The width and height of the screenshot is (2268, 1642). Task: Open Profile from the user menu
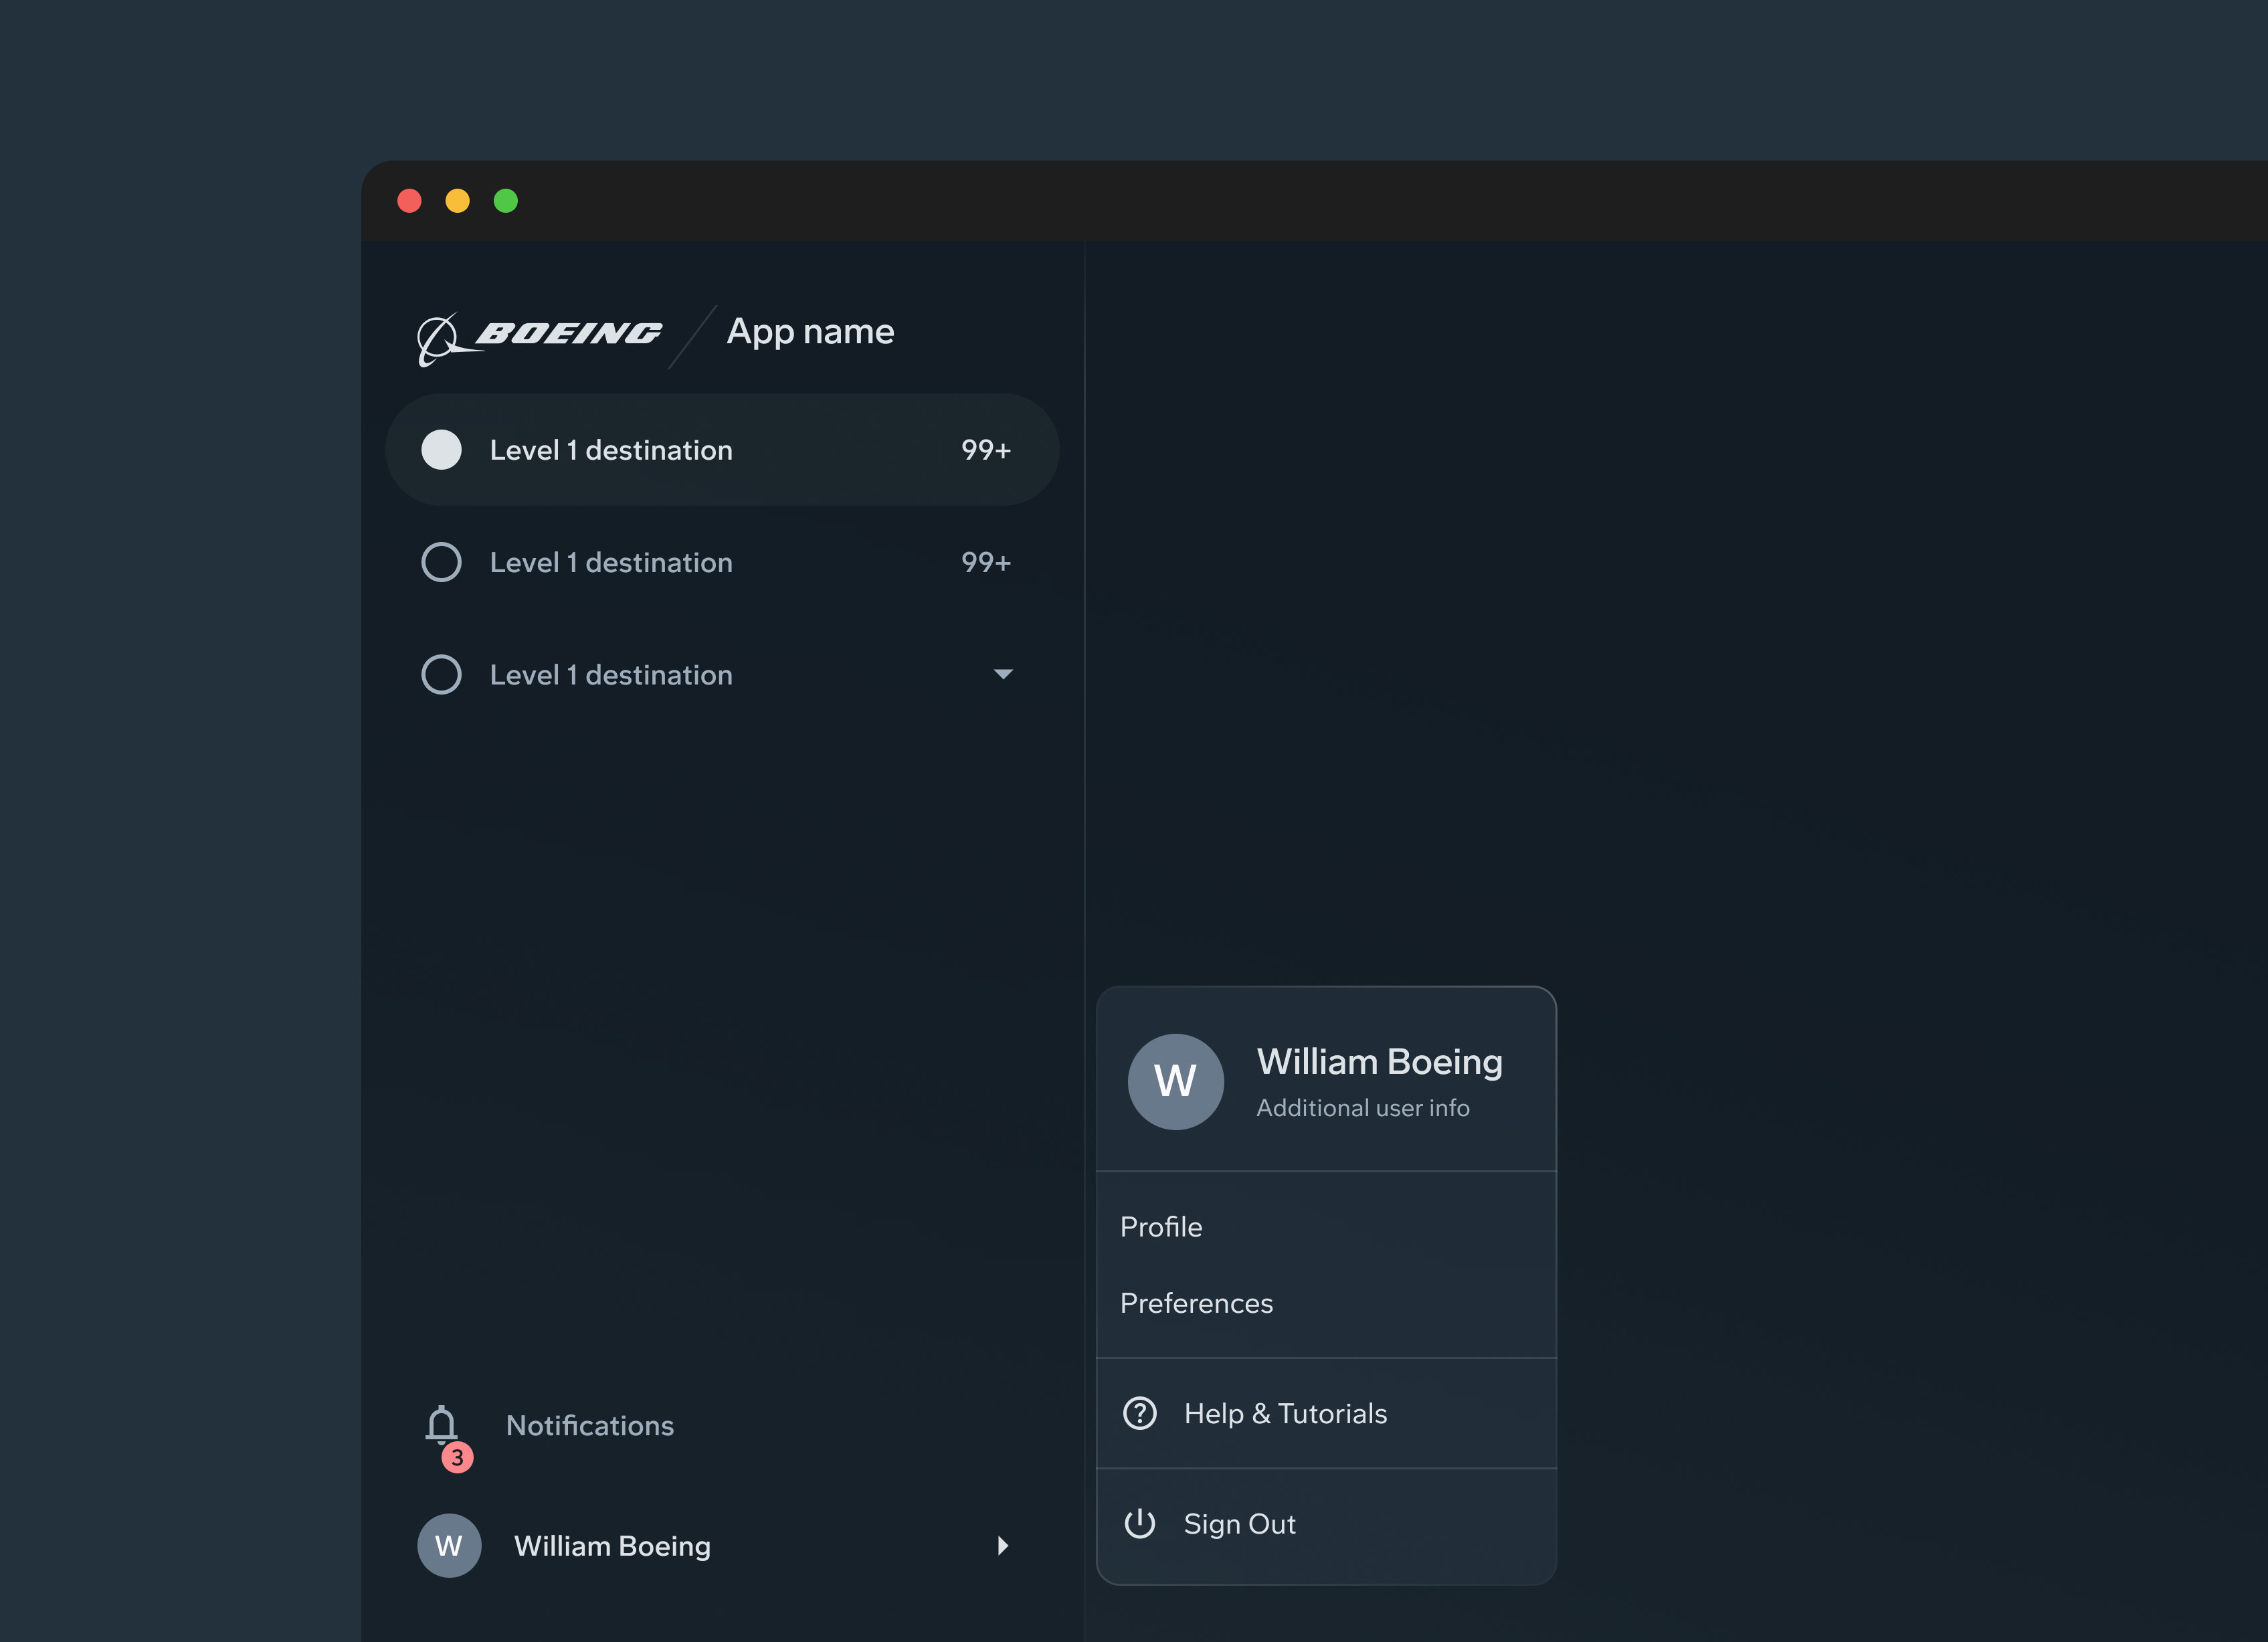[1161, 1227]
